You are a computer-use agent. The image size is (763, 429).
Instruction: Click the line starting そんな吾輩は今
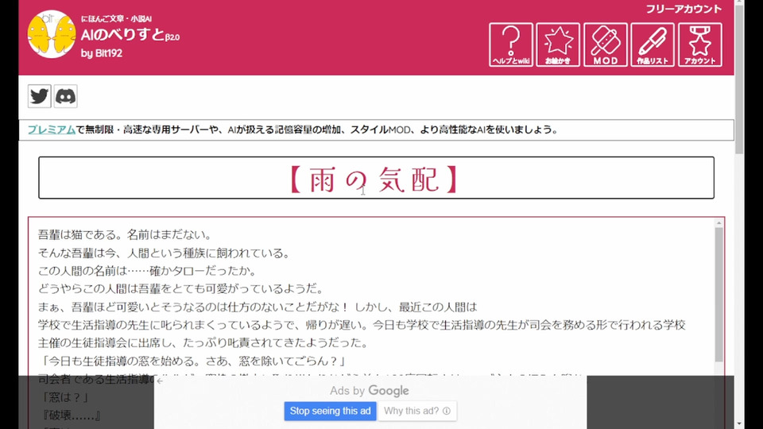coord(165,253)
